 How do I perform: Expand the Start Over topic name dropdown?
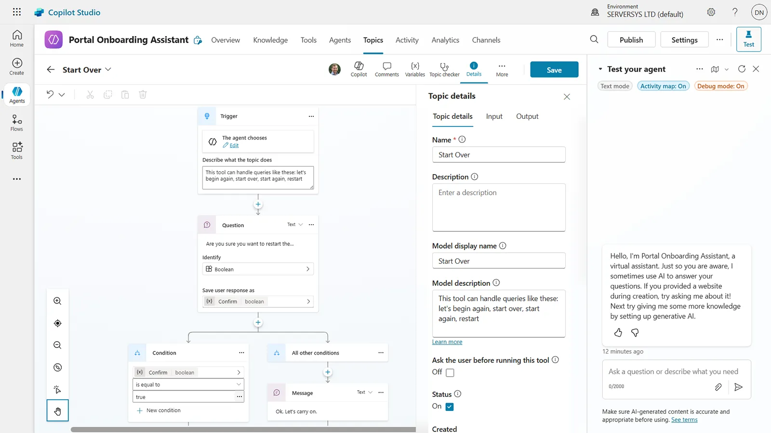pos(108,69)
